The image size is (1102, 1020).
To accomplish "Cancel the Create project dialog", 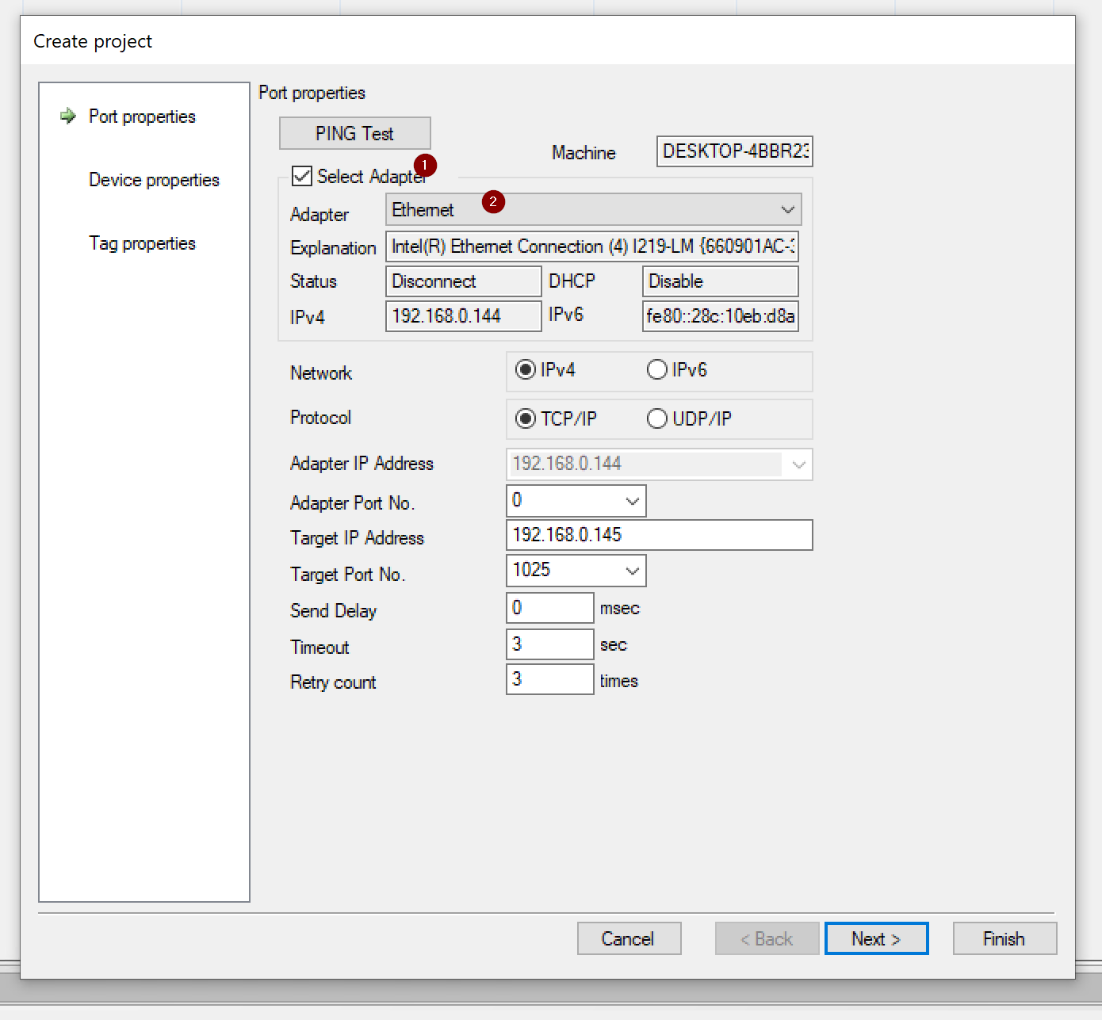I will click(x=628, y=938).
